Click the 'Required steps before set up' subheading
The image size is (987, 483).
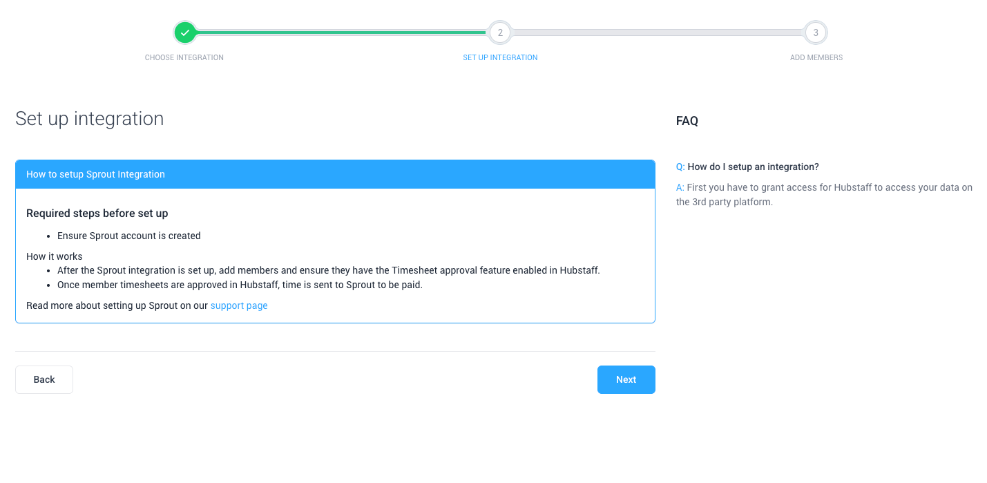click(97, 213)
